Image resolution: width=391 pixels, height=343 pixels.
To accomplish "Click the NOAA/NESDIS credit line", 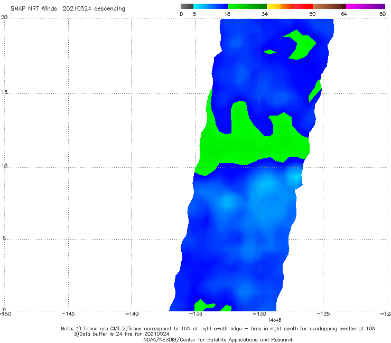I will coord(218,340).
